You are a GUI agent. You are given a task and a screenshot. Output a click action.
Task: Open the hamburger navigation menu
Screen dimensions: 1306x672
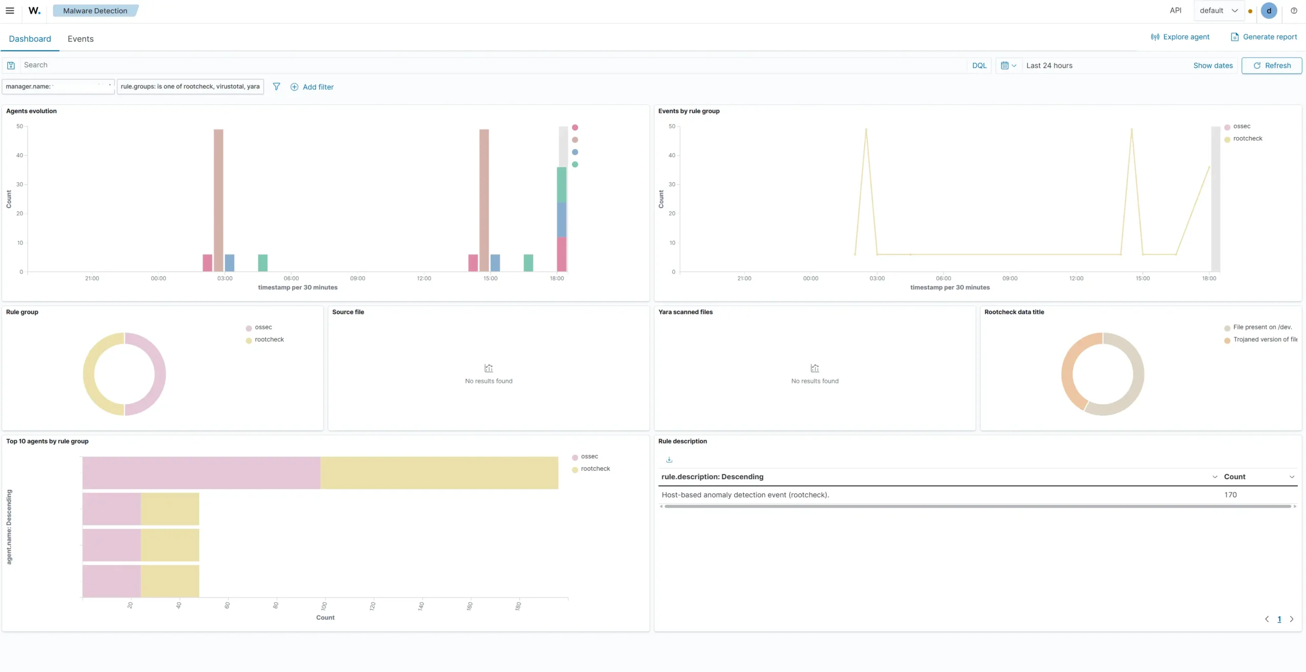(10, 11)
